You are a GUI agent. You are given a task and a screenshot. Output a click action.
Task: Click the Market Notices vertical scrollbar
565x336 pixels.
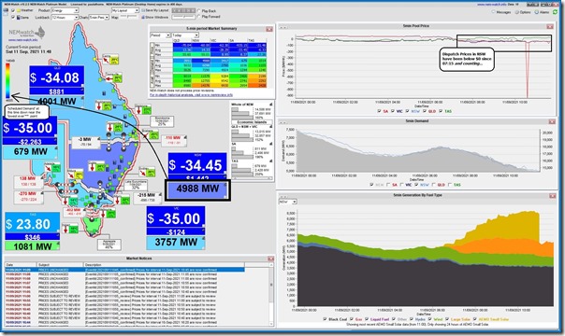tap(272, 295)
